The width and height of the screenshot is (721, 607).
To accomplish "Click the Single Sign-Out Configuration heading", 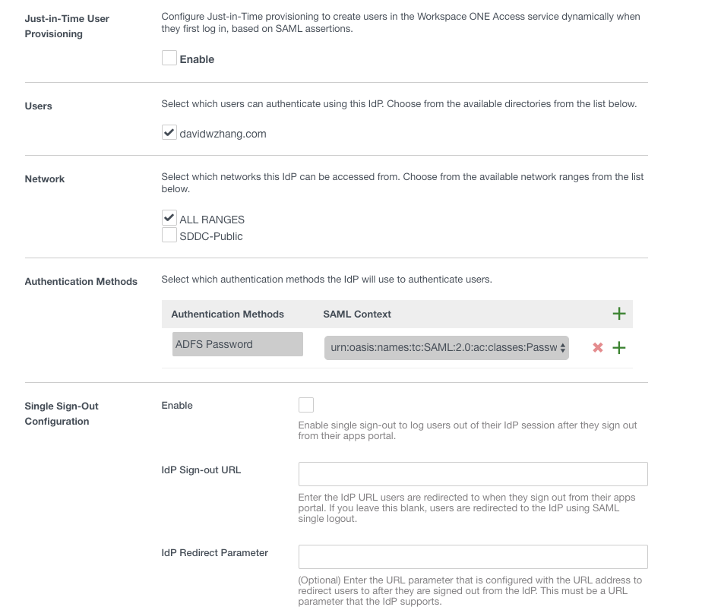I will pos(62,413).
